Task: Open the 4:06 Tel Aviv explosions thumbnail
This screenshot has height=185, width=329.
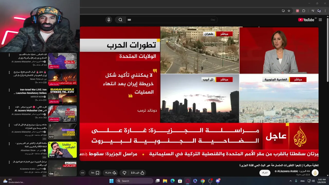Action: click(x=62, y=168)
